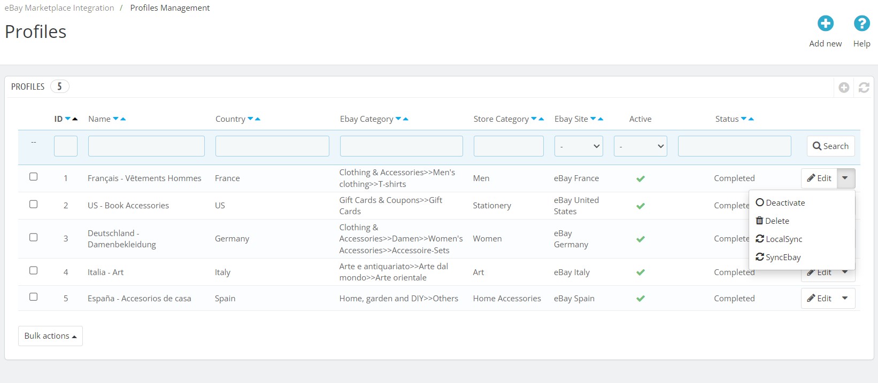The height and width of the screenshot is (383, 878).
Task: Click the 'Germany' country cell
Action: (x=232, y=239)
